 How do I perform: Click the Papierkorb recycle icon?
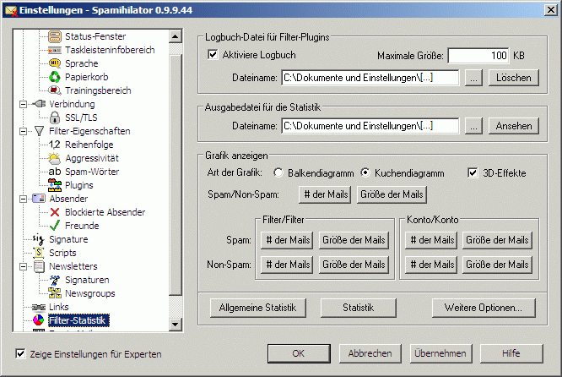(x=55, y=77)
